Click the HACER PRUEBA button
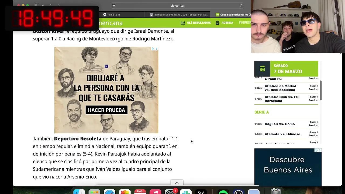345x194 pixels. click(106, 110)
